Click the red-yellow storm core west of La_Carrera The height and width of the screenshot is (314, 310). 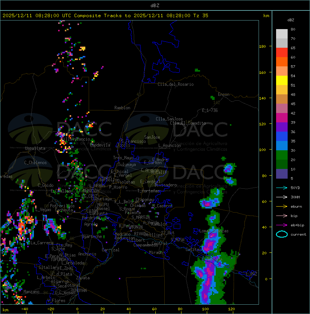coord(22,227)
